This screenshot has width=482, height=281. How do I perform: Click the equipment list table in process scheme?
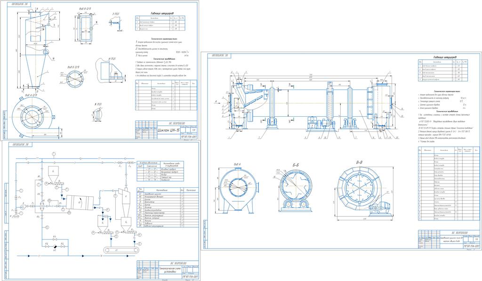pos(168,207)
